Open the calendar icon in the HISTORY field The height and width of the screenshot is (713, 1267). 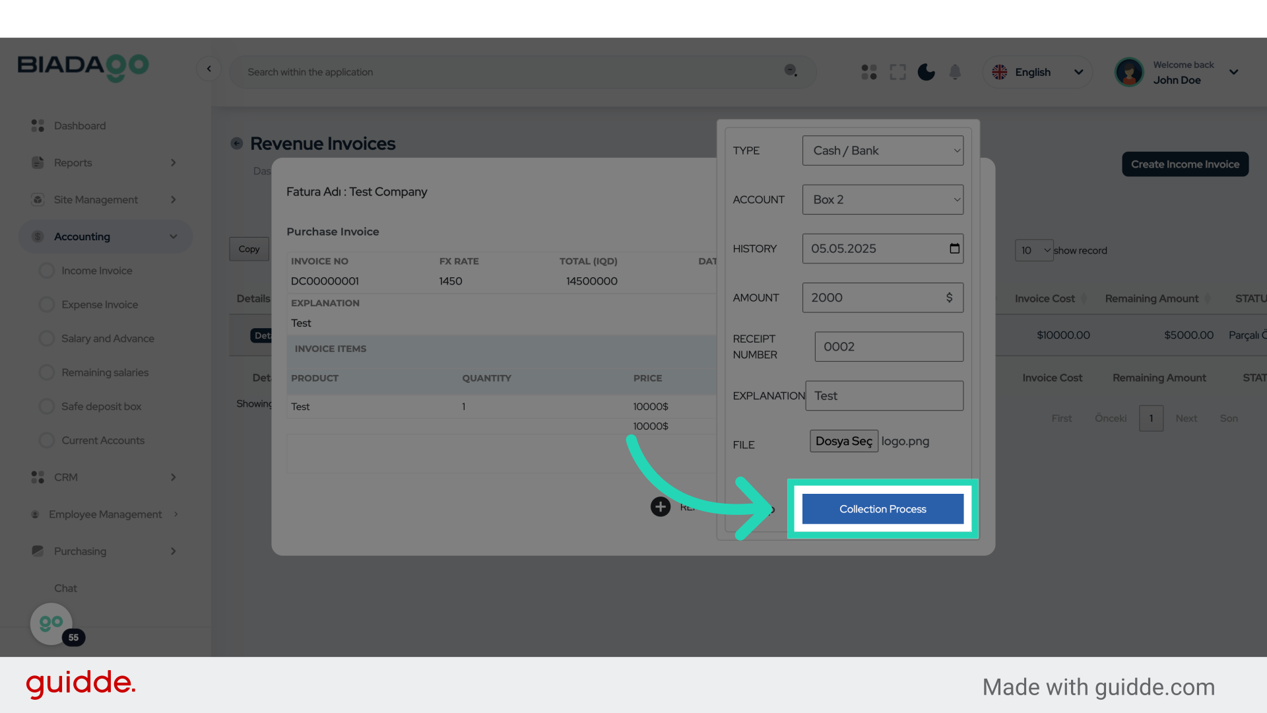coord(954,248)
